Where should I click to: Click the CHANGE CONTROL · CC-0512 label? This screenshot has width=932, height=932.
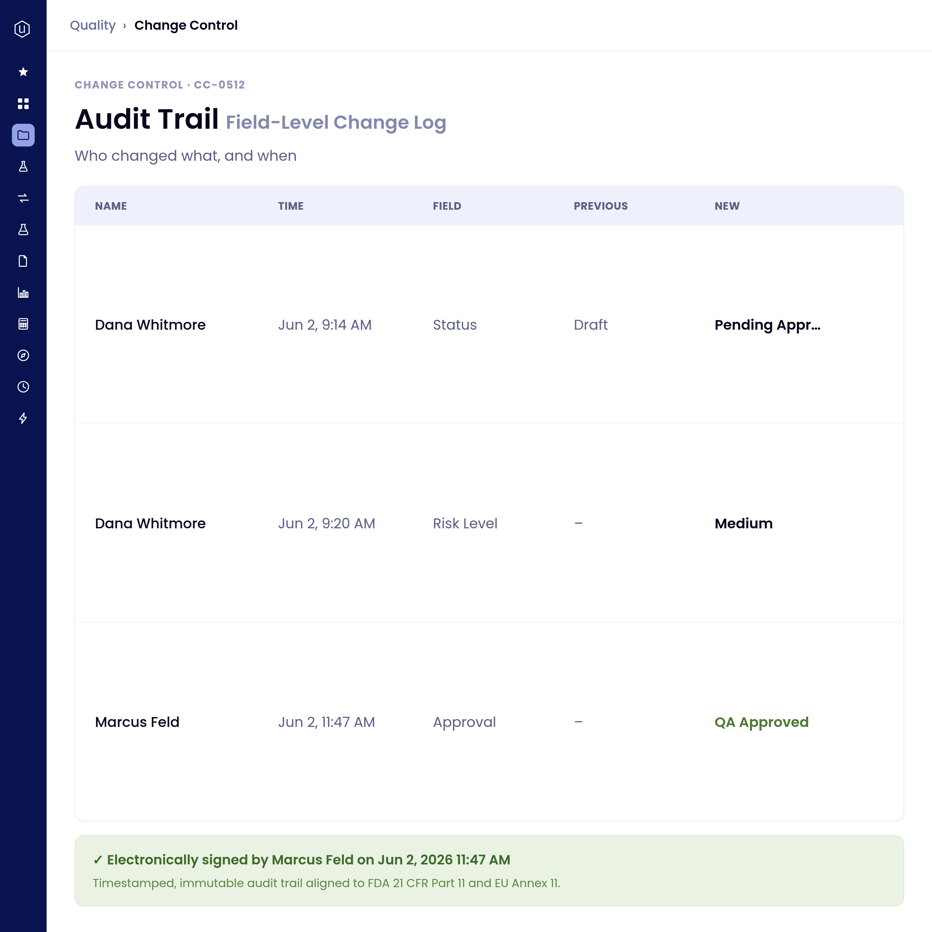click(160, 85)
